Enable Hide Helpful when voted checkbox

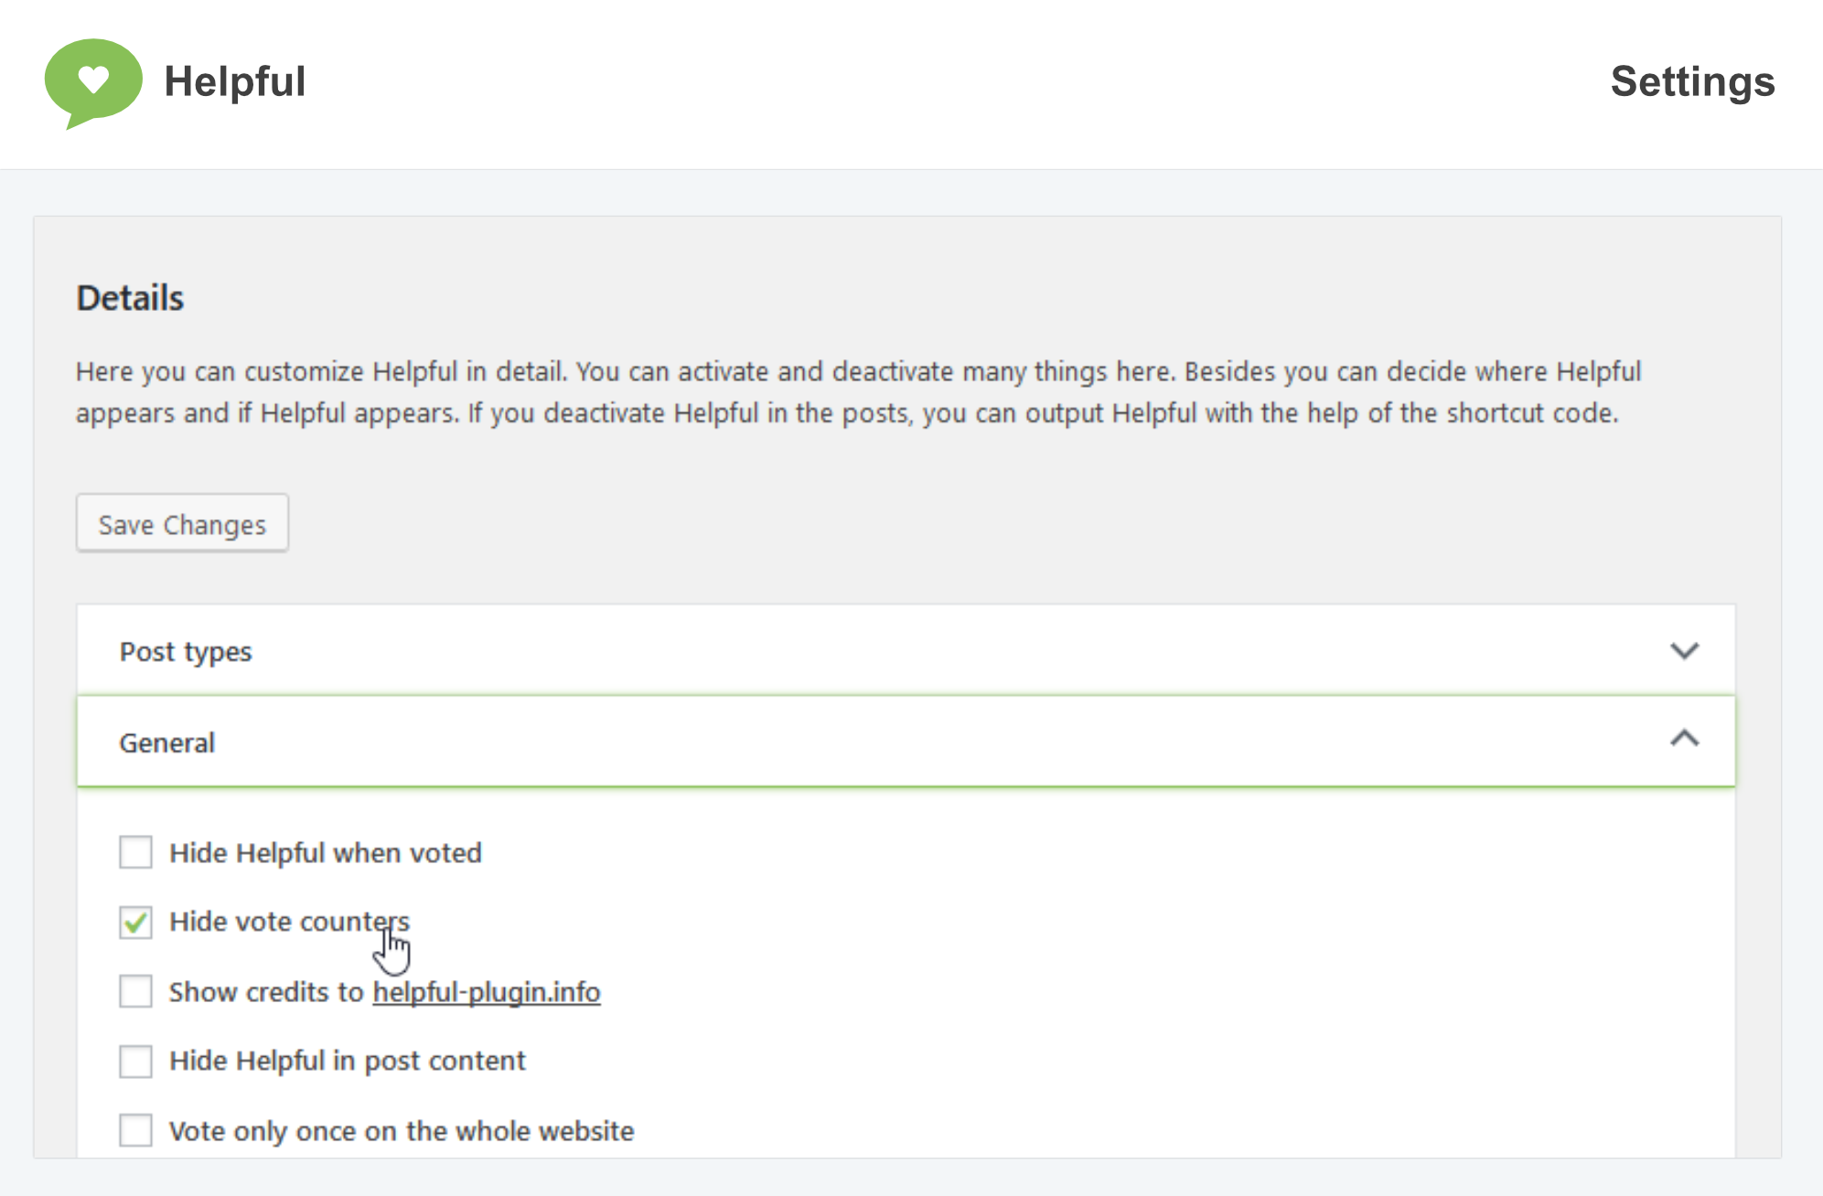pos(135,852)
